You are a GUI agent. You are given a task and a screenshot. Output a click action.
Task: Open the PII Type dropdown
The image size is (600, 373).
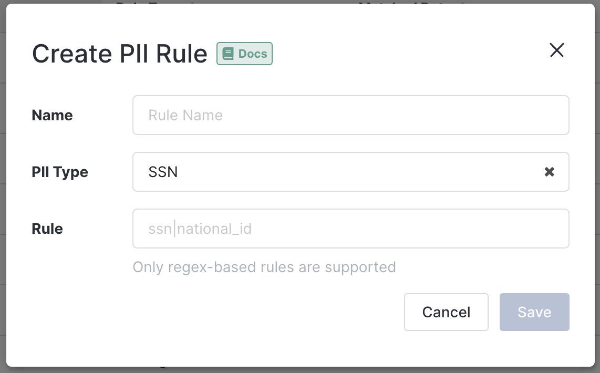pyautogui.click(x=336, y=172)
